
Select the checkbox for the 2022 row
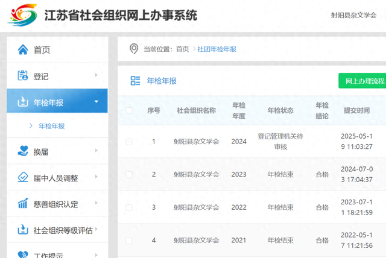[129, 207]
